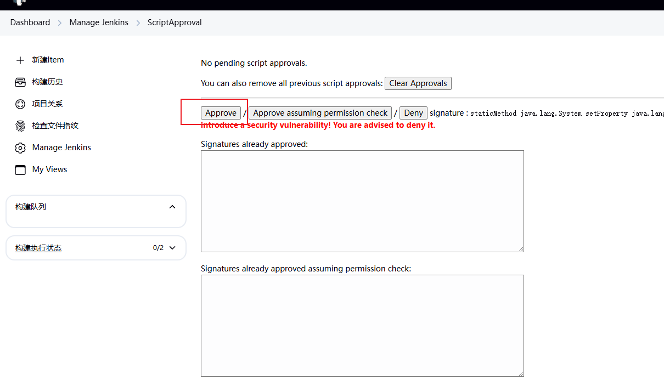Click ScriptApproval breadcrumb item
The image size is (664, 380).
(x=175, y=22)
